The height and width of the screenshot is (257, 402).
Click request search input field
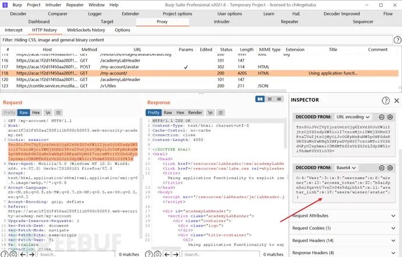tap(76, 255)
